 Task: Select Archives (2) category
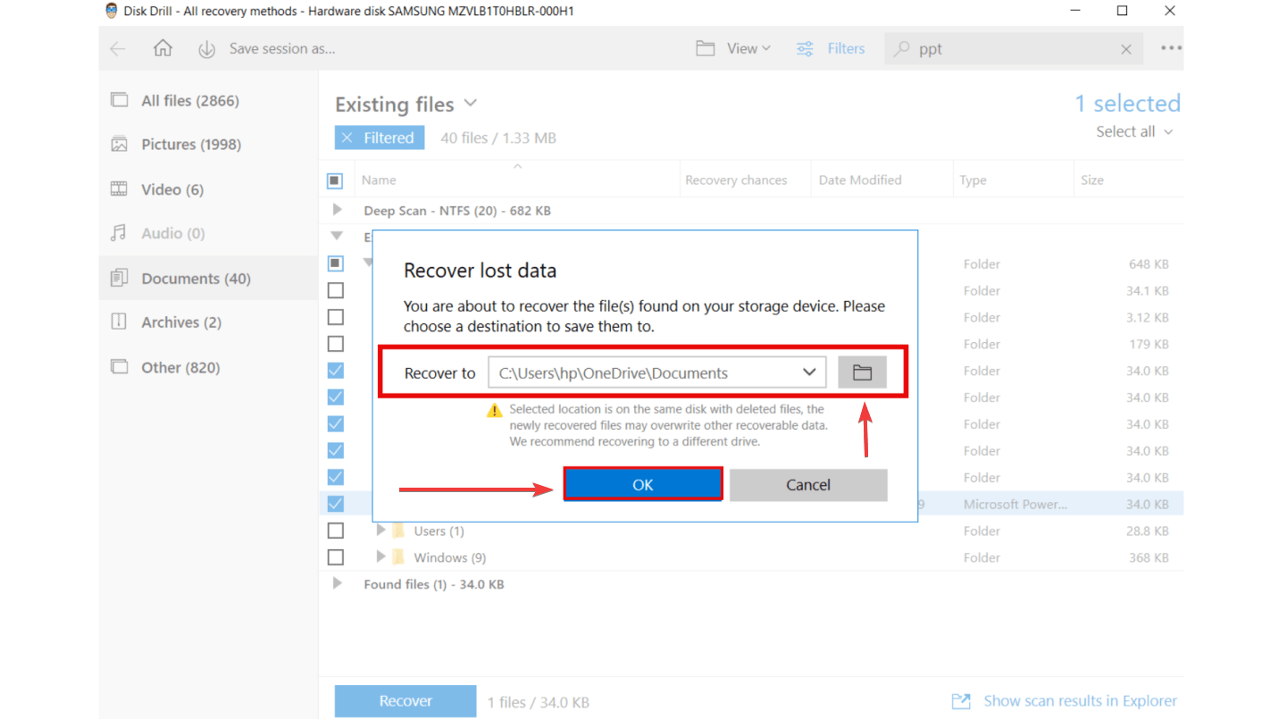(180, 322)
